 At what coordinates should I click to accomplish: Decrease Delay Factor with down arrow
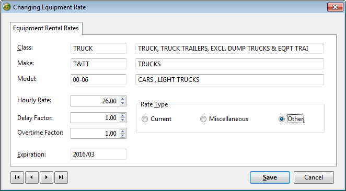tap(123, 120)
